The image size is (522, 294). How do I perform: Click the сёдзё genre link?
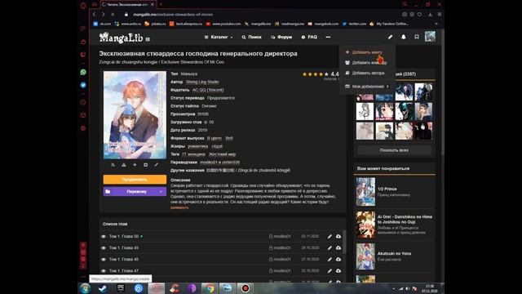tap(217, 146)
